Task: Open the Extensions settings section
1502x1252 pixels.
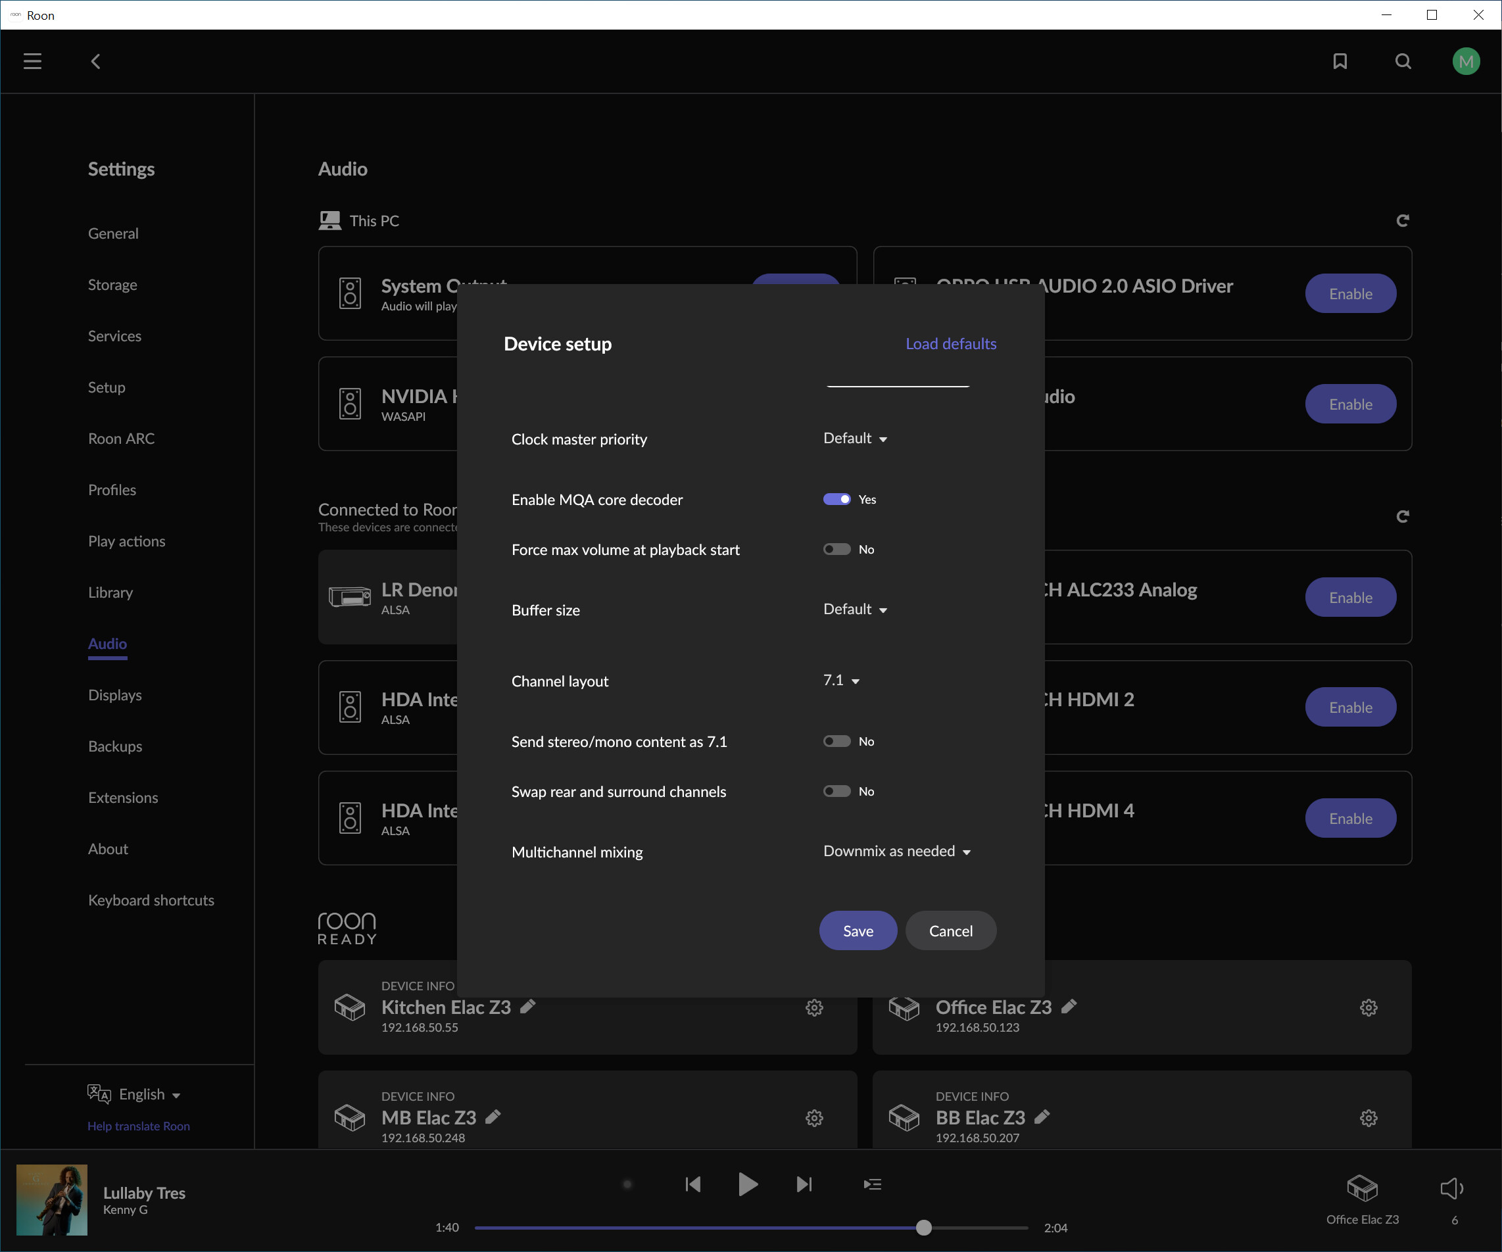Action: coord(123,797)
